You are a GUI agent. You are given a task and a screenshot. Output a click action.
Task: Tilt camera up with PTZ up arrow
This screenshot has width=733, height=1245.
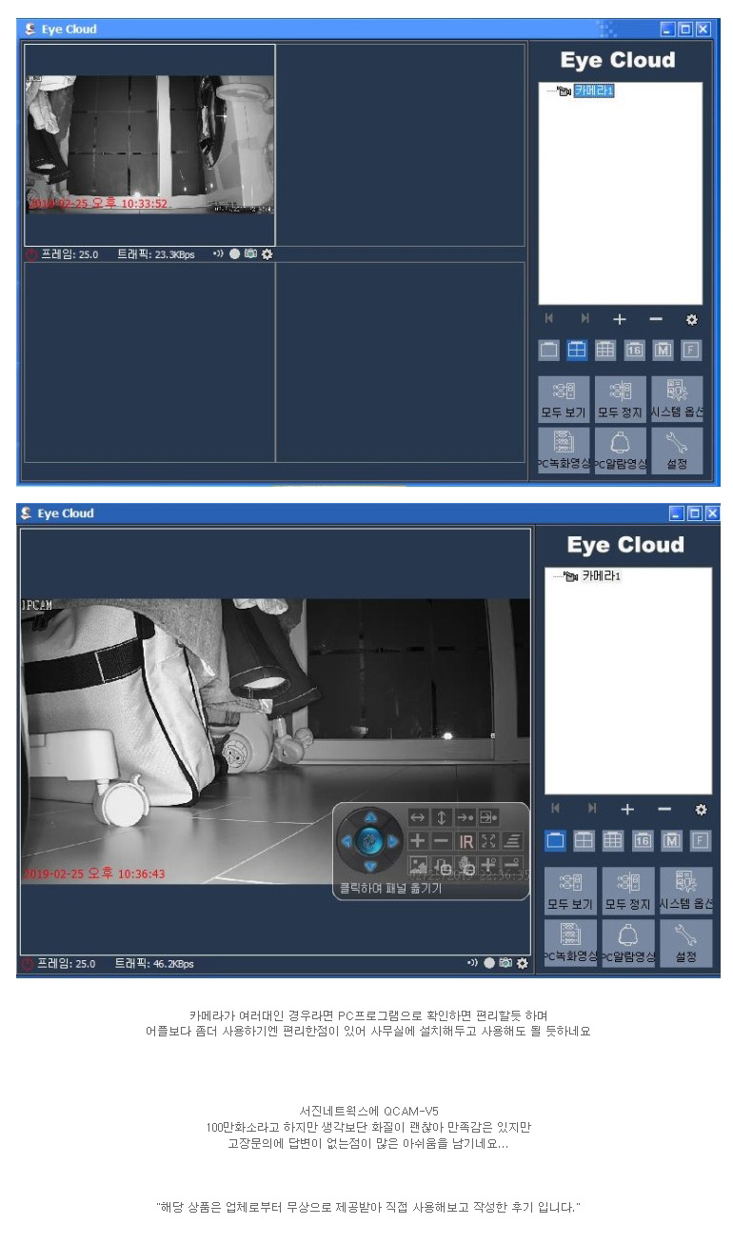[370, 818]
